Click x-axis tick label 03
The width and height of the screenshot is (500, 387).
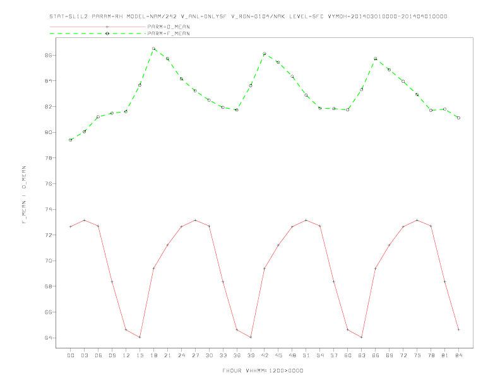pos(84,355)
